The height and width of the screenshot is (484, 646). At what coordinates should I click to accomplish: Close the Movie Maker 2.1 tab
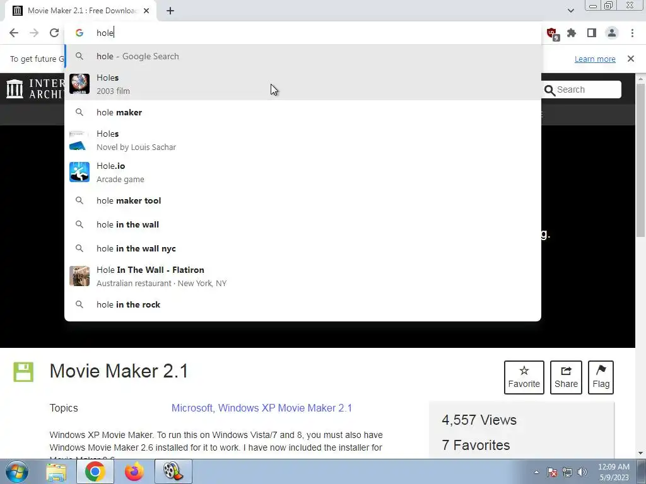(146, 11)
